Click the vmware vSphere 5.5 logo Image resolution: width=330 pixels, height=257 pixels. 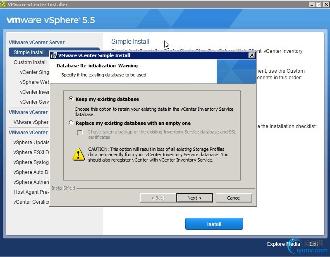[x=51, y=20]
